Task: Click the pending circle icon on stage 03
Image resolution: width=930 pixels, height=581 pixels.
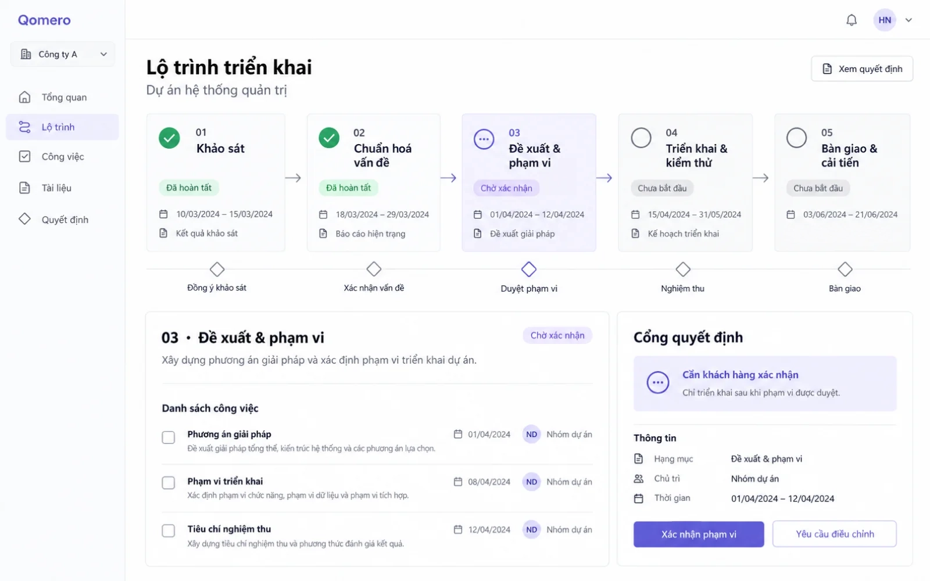Action: [484, 139]
